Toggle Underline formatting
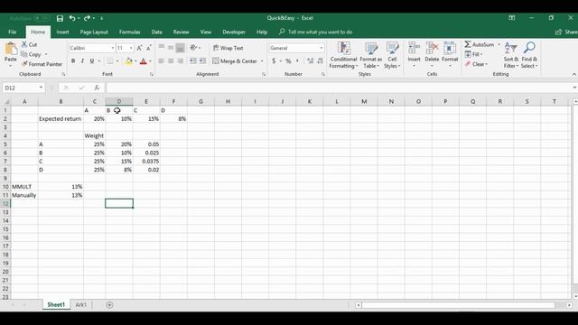This screenshot has width=578, height=325. [92, 60]
